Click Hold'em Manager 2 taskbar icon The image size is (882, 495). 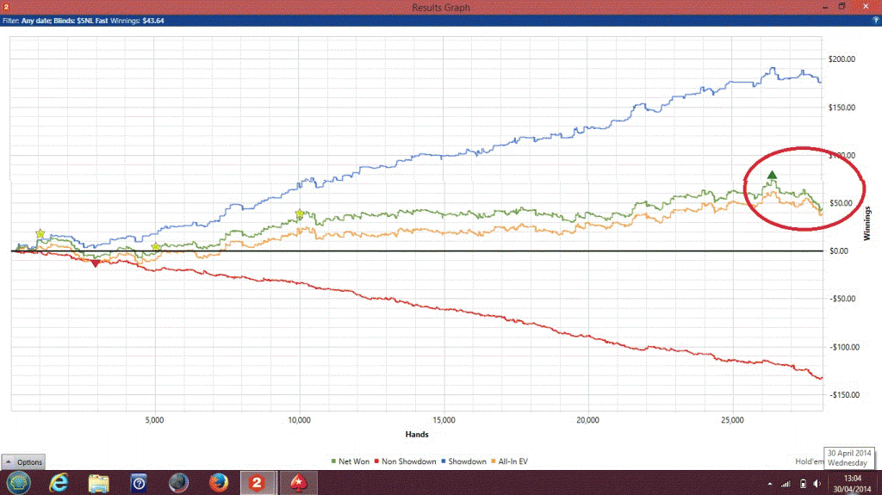click(x=257, y=482)
